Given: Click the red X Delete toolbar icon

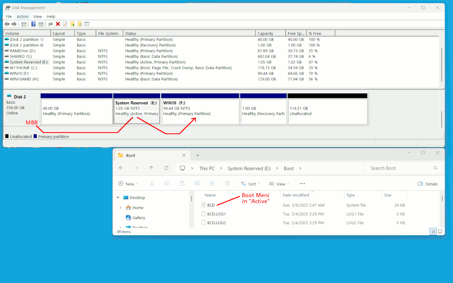Looking at the screenshot, I should 58,24.
